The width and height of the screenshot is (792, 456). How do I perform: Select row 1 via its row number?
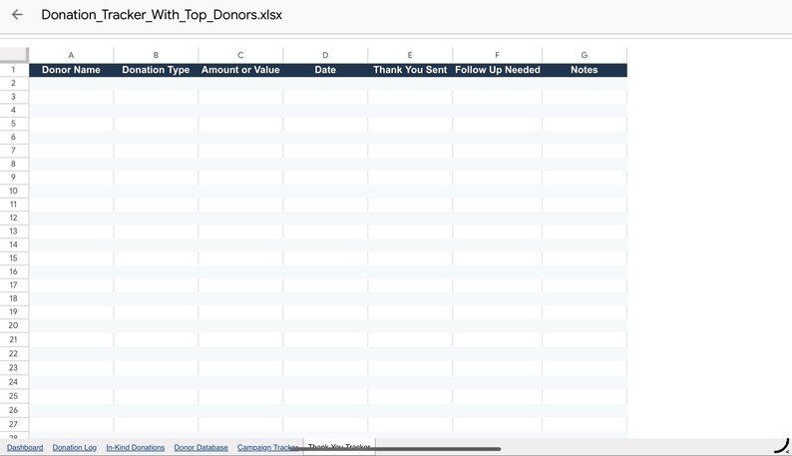tap(14, 70)
